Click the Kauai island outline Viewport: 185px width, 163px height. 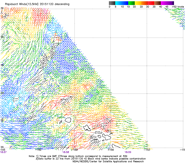click(68, 120)
